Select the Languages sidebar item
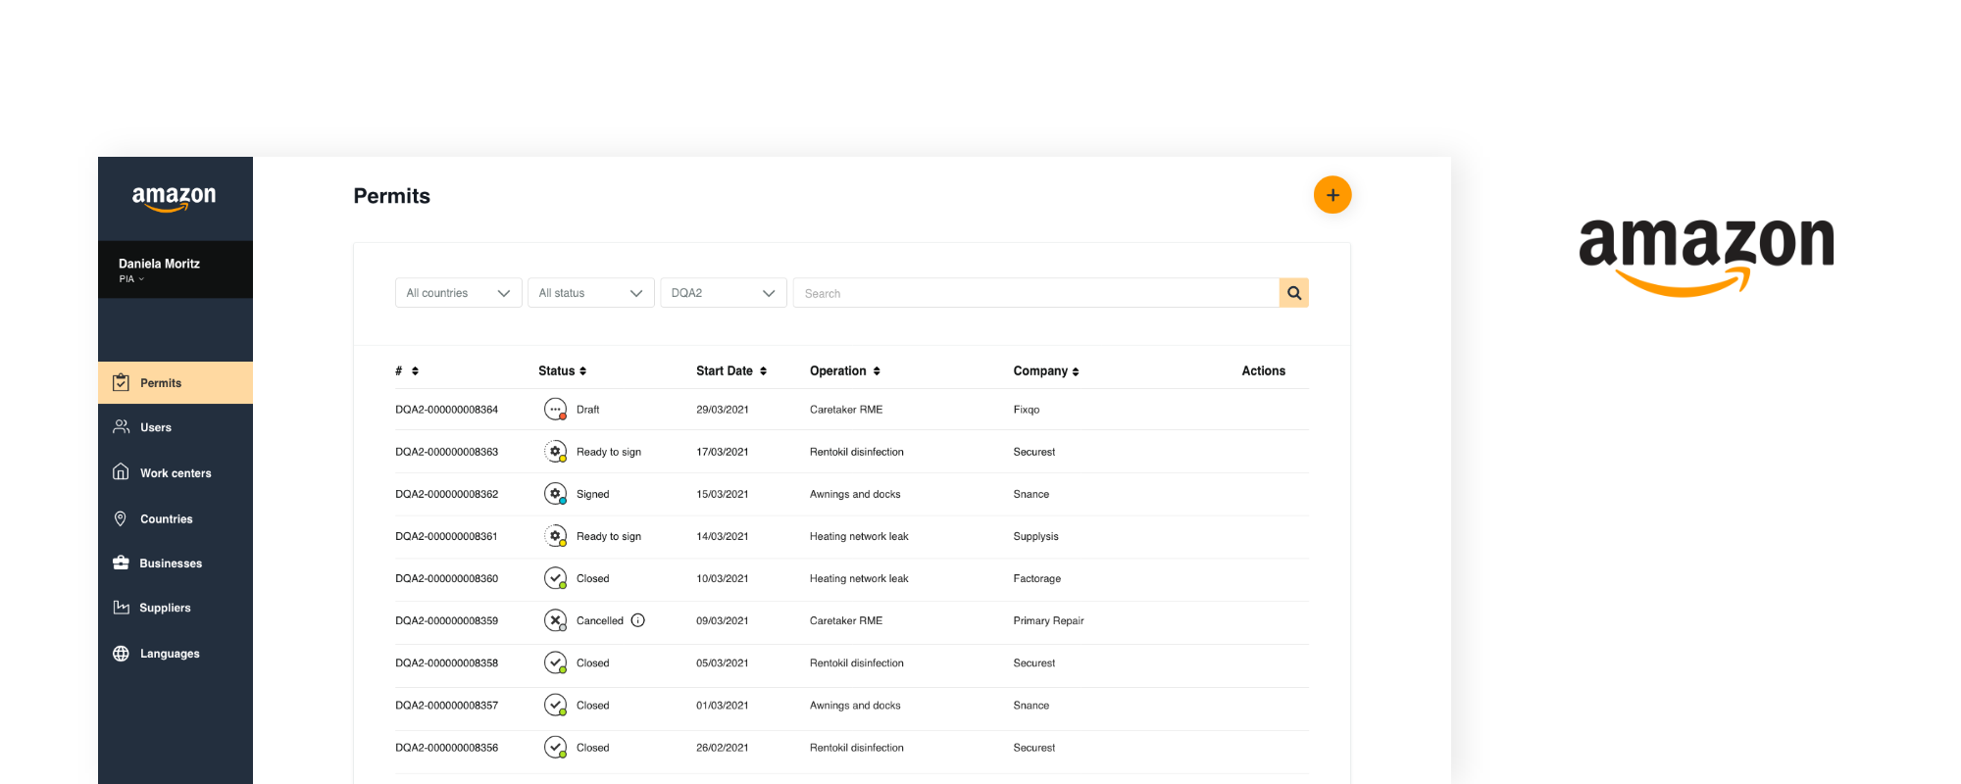 pos(169,654)
